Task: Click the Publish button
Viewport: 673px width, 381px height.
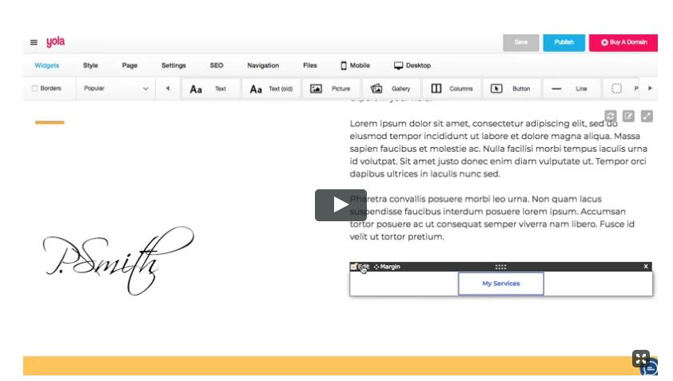Action: 563,42
